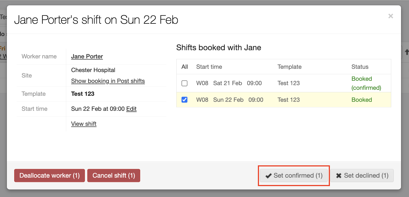Screen dimensions: 409x197
Task: Click the Template column header
Action: [x=289, y=67]
